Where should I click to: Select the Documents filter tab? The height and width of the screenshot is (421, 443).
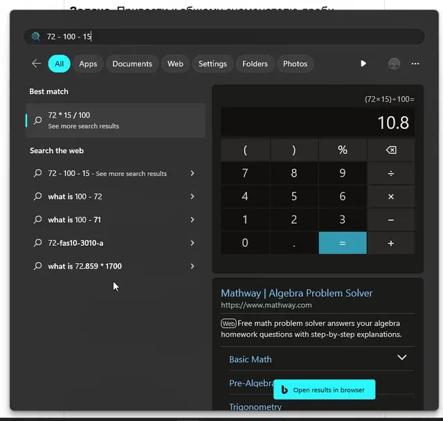(132, 64)
